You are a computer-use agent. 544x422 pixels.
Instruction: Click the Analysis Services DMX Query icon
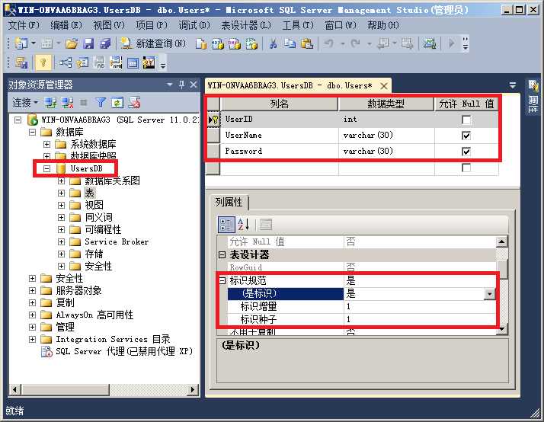(235, 43)
